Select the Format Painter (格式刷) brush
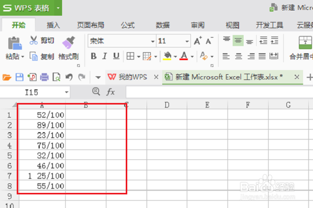 pyautogui.click(x=68, y=42)
